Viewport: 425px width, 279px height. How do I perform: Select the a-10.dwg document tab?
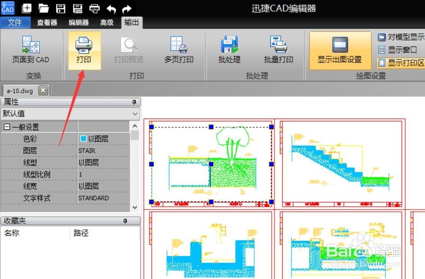click(x=20, y=91)
